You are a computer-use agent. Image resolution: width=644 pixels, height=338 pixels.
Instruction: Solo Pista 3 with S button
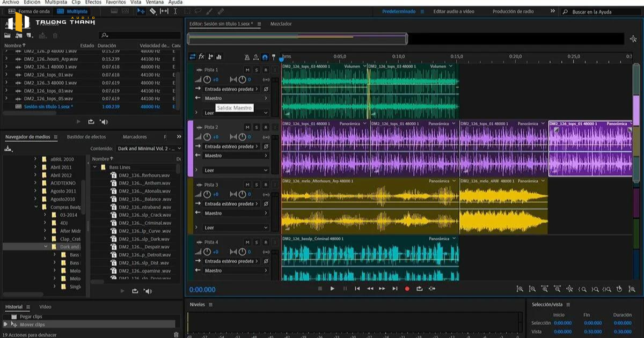[256, 185]
